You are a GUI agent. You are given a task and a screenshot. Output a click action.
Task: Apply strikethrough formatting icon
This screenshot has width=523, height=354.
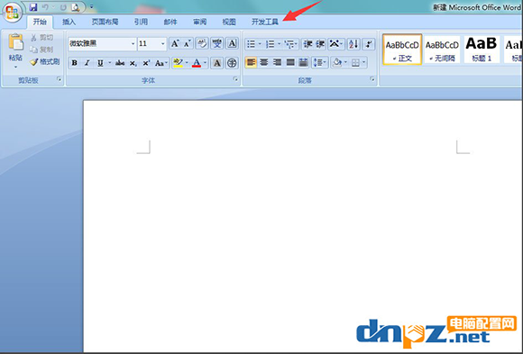[120, 63]
